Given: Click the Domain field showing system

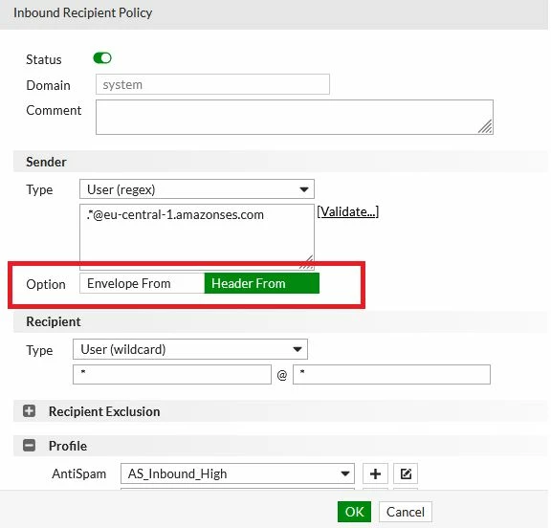Looking at the screenshot, I should tap(212, 84).
